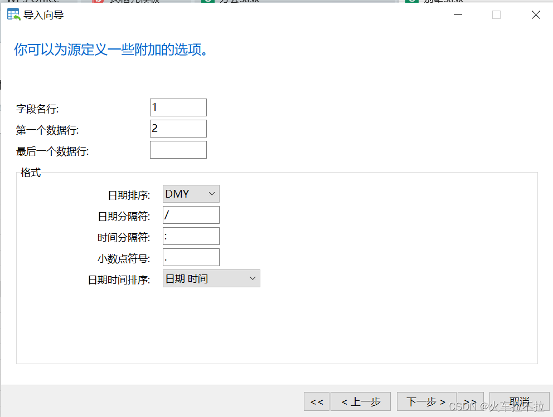Click the 下一步 button

[x=426, y=401]
